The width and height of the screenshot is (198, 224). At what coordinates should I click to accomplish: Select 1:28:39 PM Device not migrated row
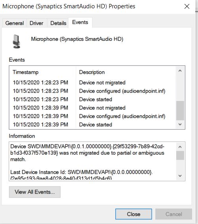coord(93,108)
